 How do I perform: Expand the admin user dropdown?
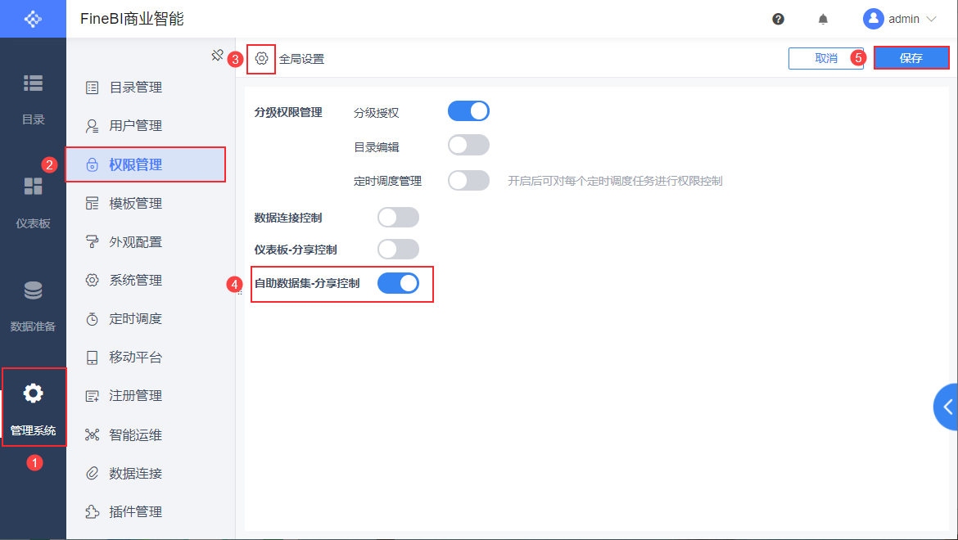coord(900,19)
